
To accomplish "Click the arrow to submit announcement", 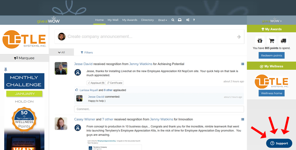I will tap(239, 37).
